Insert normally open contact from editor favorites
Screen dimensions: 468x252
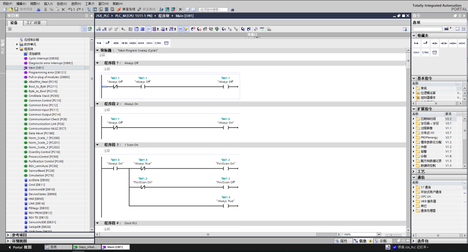[116, 43]
